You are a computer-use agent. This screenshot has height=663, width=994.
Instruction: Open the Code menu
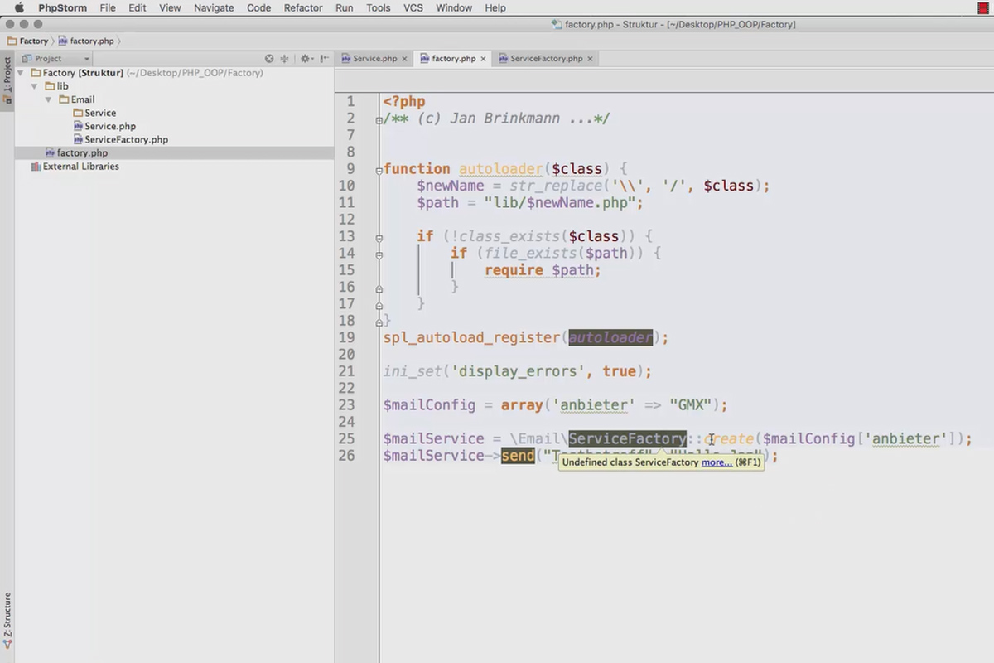[x=258, y=7]
